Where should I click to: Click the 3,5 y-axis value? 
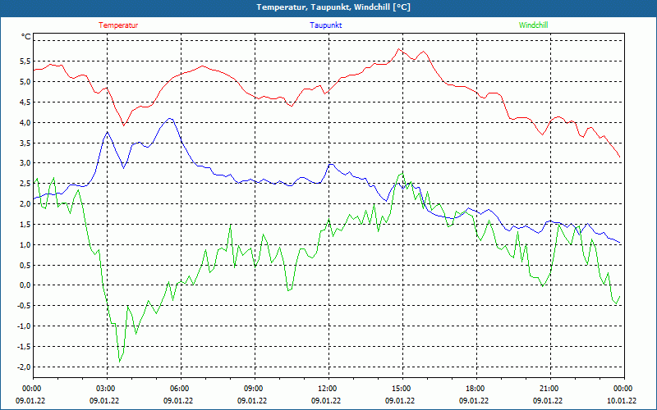(x=25, y=143)
